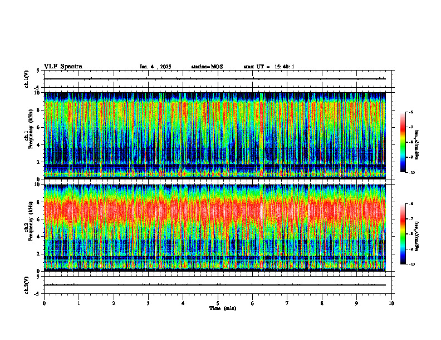441x340 pixels.
Task: Click the "4" kHz tick of ch.1
Action: [x=39, y=145]
